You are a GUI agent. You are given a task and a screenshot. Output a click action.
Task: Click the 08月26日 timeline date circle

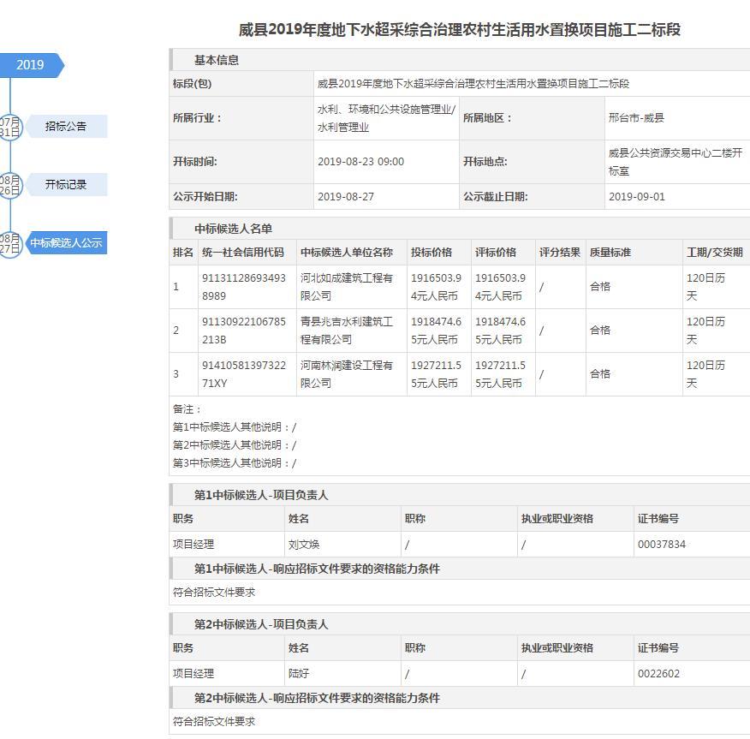point(9,185)
